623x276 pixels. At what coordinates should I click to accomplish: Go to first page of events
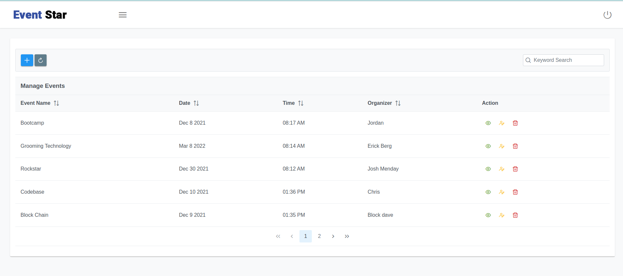coord(278,236)
